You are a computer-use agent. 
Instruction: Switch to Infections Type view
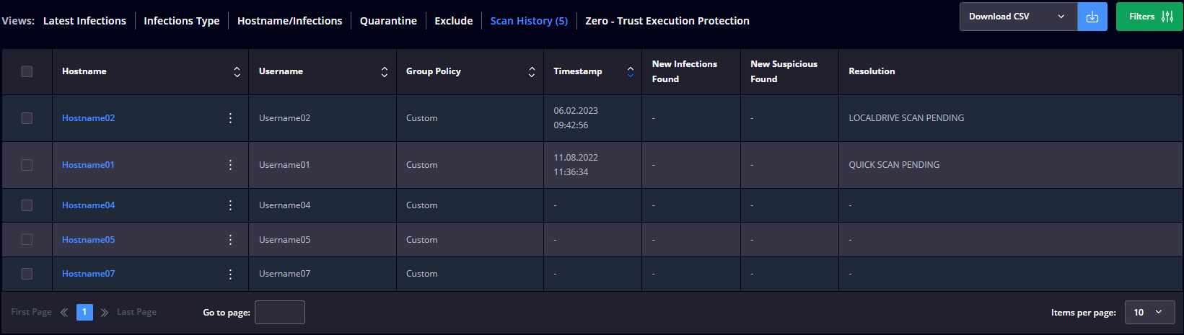[182, 21]
